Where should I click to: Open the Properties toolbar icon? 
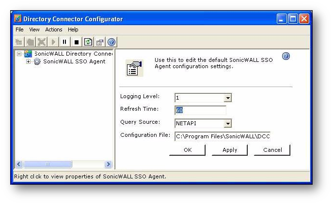[99, 42]
